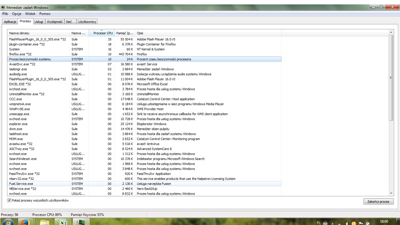Image resolution: width=400 pixels, height=225 pixels.
Task: Select the Fuel.Service.exe process
Action: (x=144, y=184)
